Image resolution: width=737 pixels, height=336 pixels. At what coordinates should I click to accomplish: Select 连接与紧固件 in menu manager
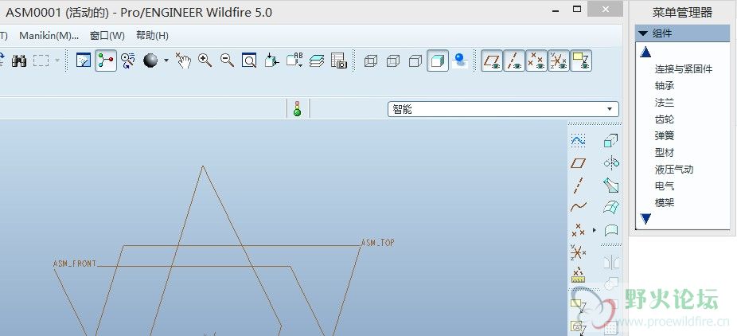[x=684, y=69]
